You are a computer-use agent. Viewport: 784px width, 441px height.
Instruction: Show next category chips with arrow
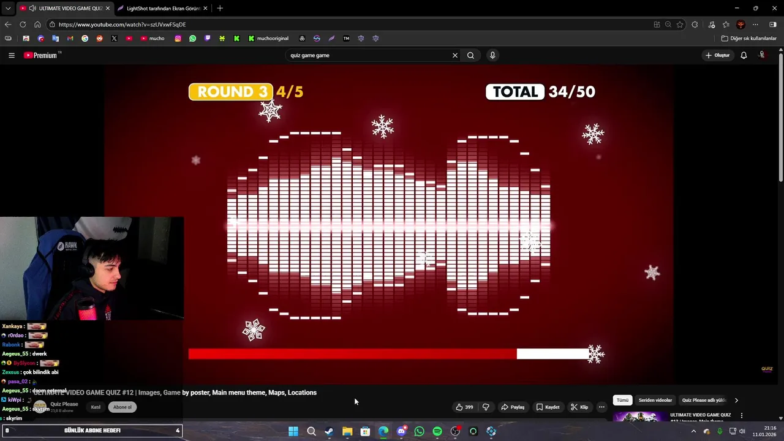[736, 400]
